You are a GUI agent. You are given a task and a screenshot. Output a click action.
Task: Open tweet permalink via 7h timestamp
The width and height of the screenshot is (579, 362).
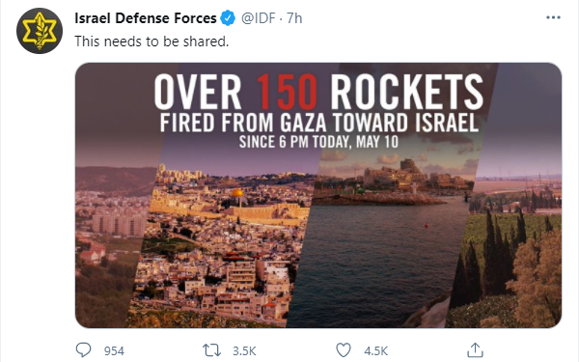coord(294,18)
